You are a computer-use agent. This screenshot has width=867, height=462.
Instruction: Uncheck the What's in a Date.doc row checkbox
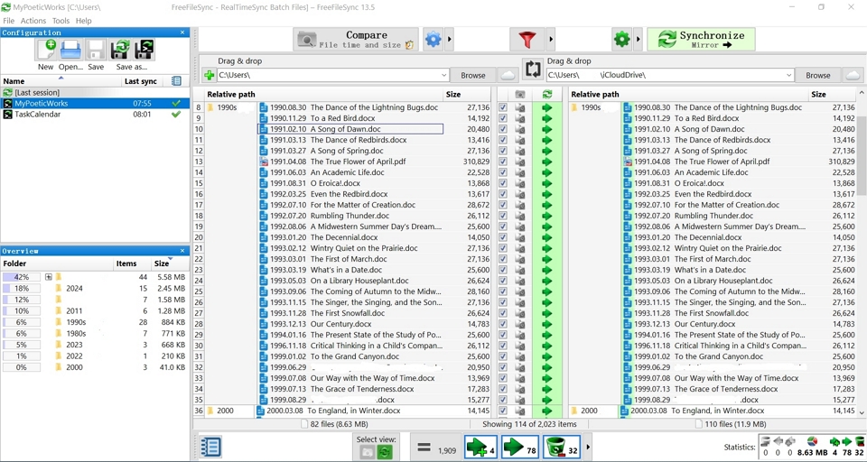click(x=503, y=270)
